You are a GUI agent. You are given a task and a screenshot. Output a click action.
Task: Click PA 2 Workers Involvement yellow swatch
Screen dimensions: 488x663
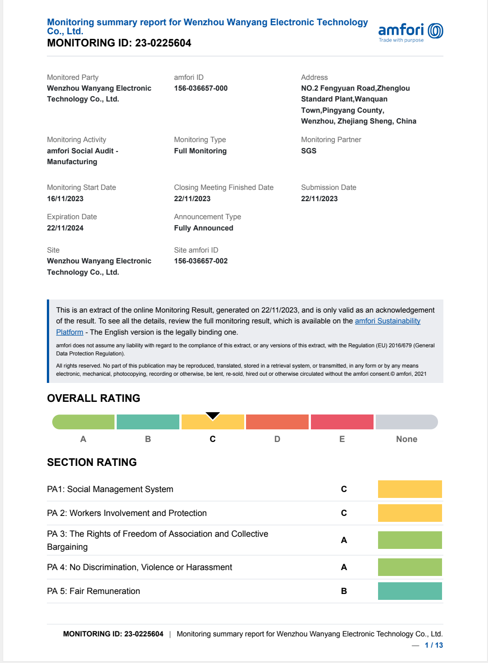(410, 513)
